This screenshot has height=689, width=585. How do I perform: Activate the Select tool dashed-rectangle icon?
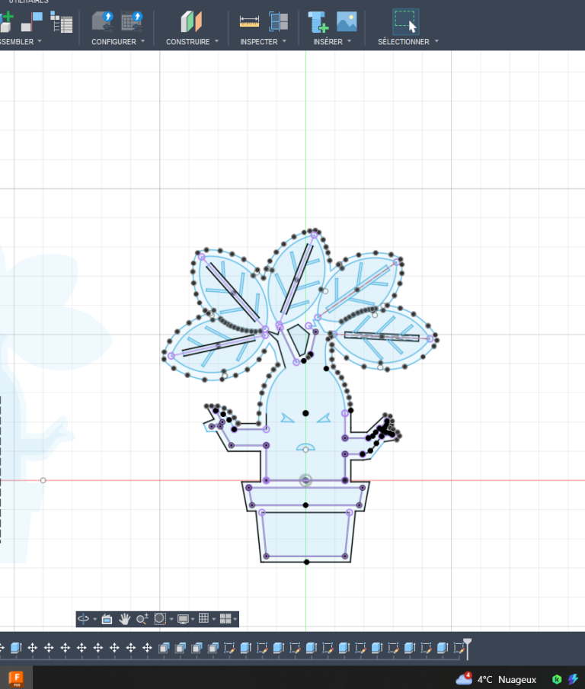click(406, 21)
